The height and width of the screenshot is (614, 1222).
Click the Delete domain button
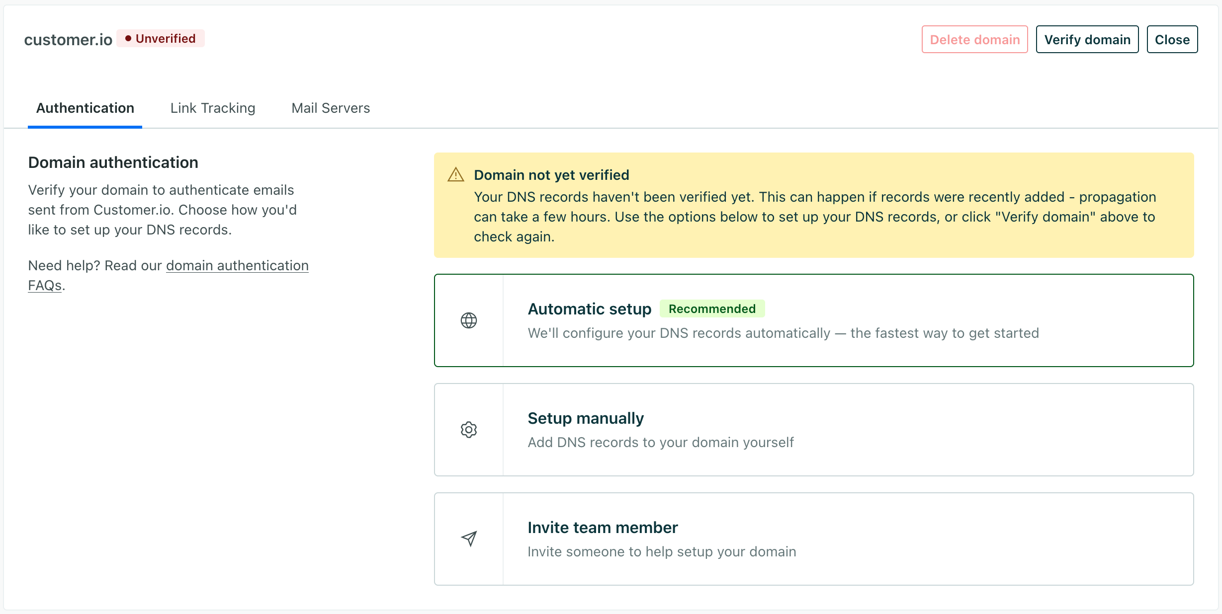tap(974, 39)
